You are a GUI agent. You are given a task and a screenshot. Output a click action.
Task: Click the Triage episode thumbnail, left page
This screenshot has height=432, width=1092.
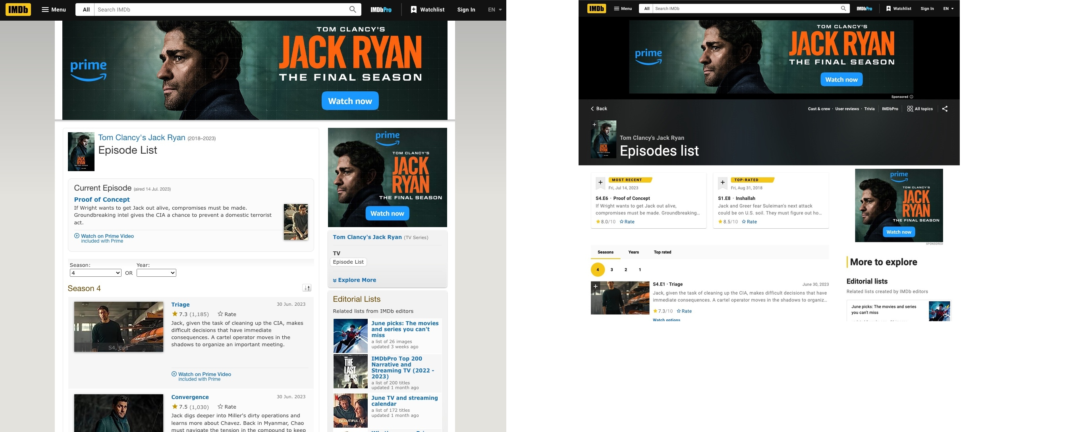coord(119,327)
